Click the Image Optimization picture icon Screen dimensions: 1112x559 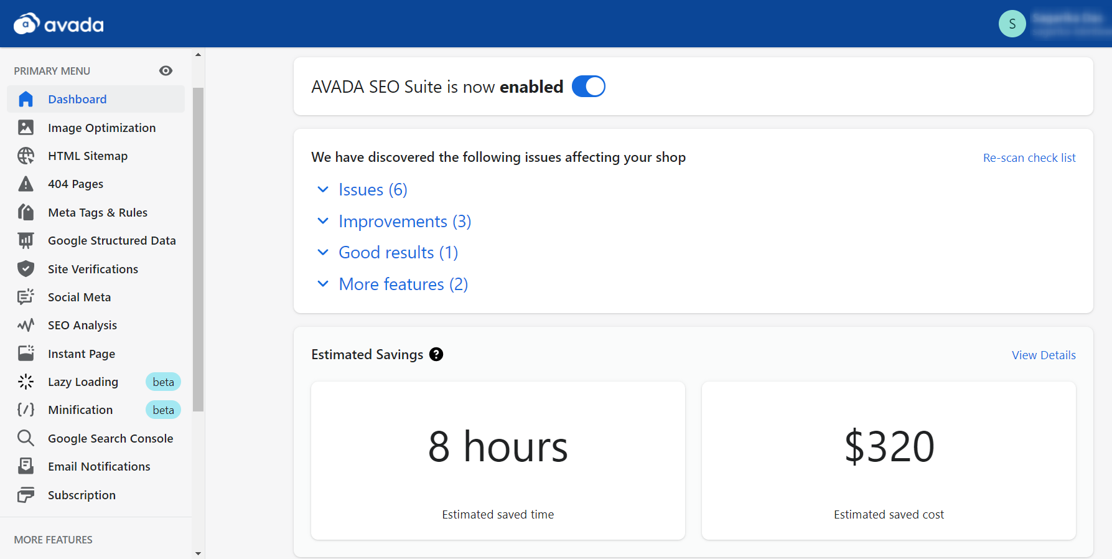pos(26,128)
